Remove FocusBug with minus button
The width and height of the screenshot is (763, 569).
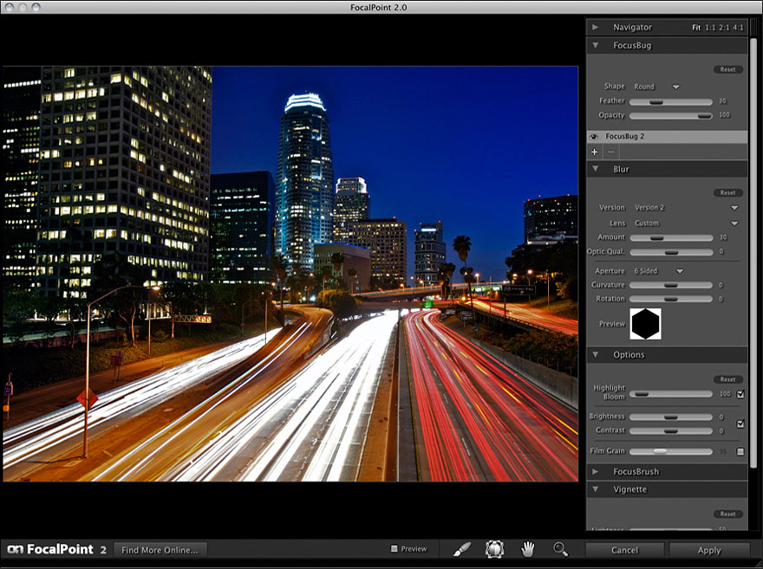click(610, 152)
